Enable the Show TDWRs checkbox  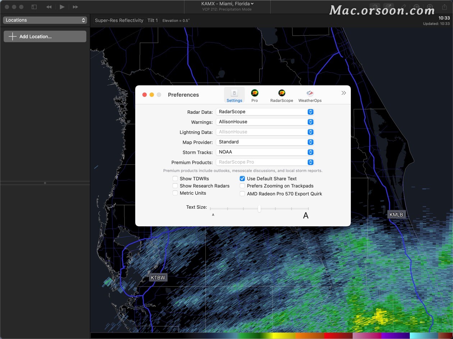pyautogui.click(x=175, y=178)
